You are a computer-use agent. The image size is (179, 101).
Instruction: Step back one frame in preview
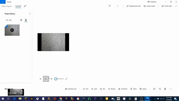[40, 79]
